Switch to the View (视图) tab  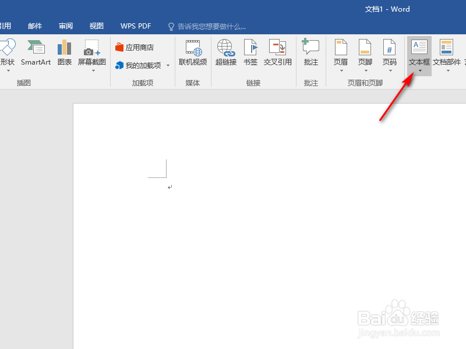click(96, 26)
